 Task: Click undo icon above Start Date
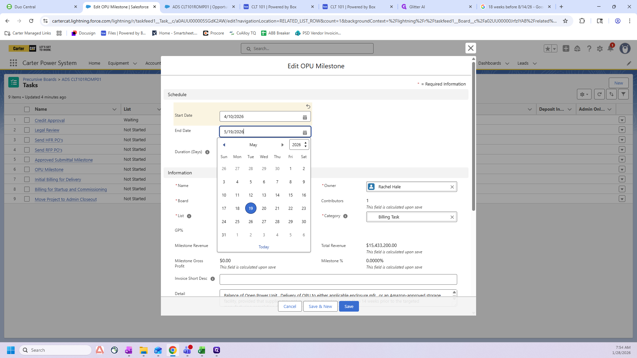coord(308,106)
